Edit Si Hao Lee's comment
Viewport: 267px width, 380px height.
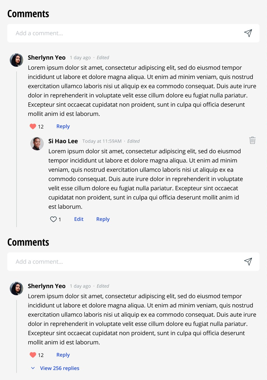coord(79,219)
